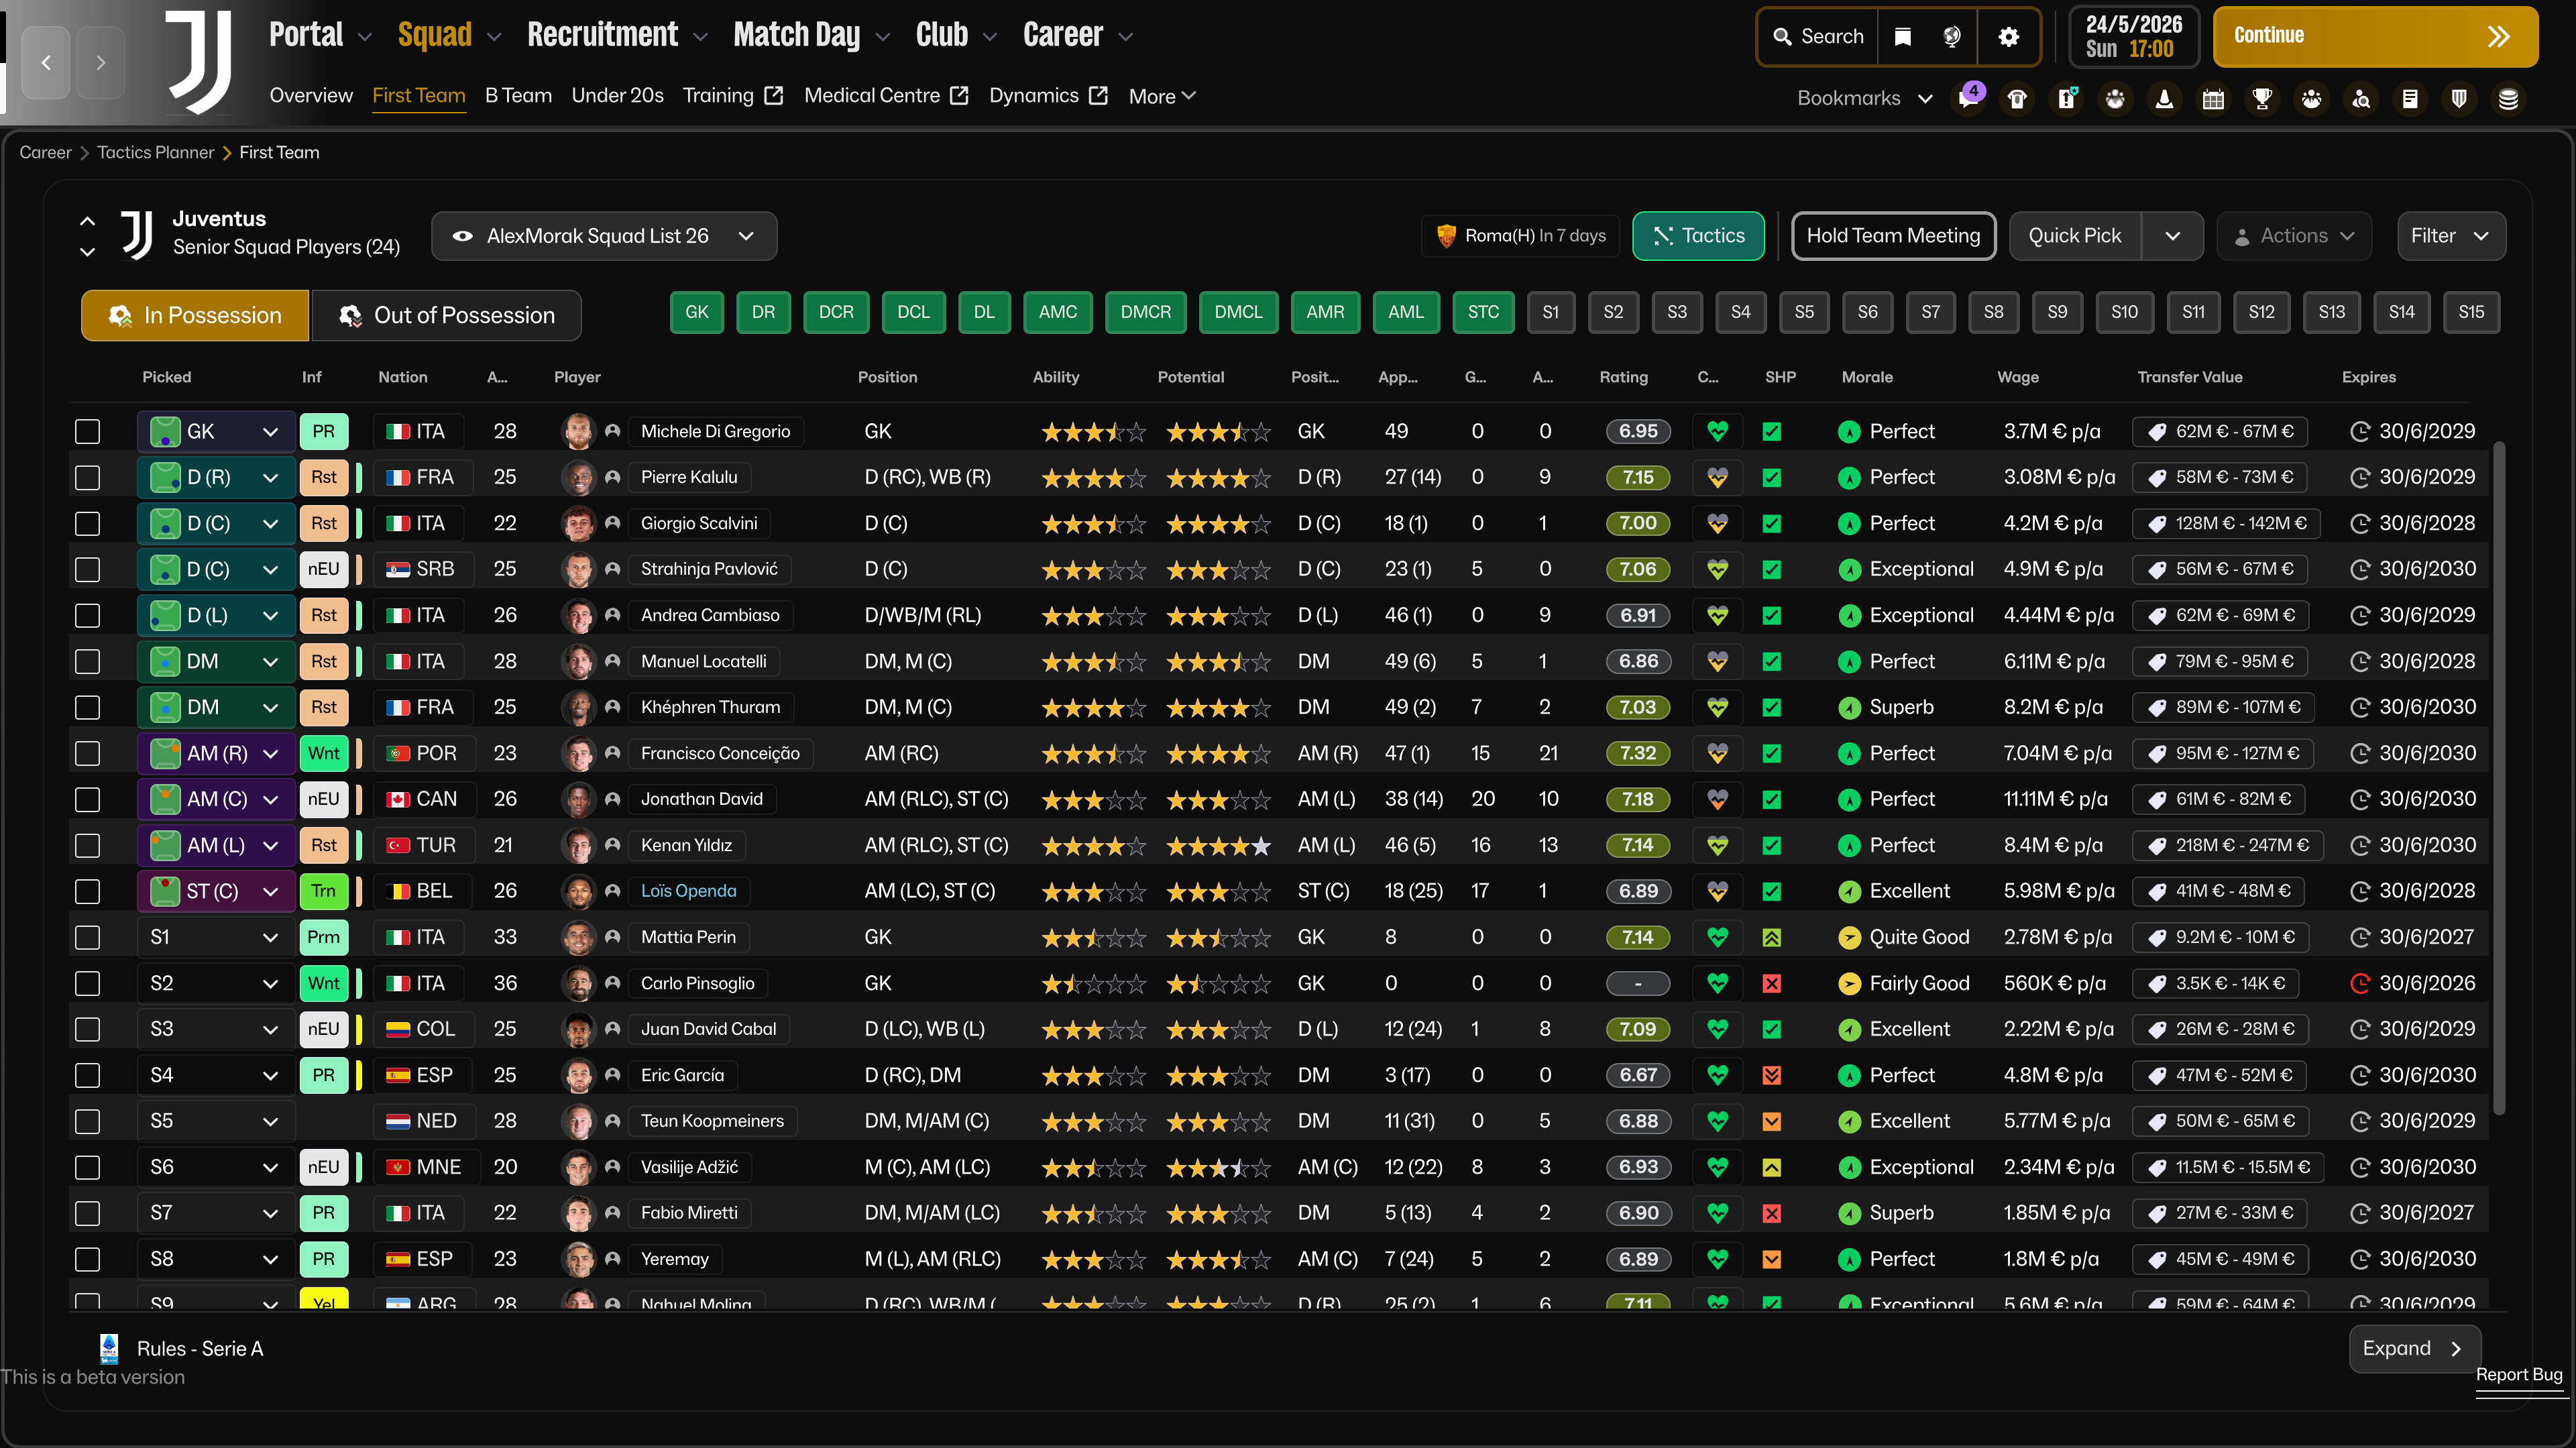2576x1448 pixels.
Task: Click the shirt squad bookmark icon
Action: (x=2017, y=99)
